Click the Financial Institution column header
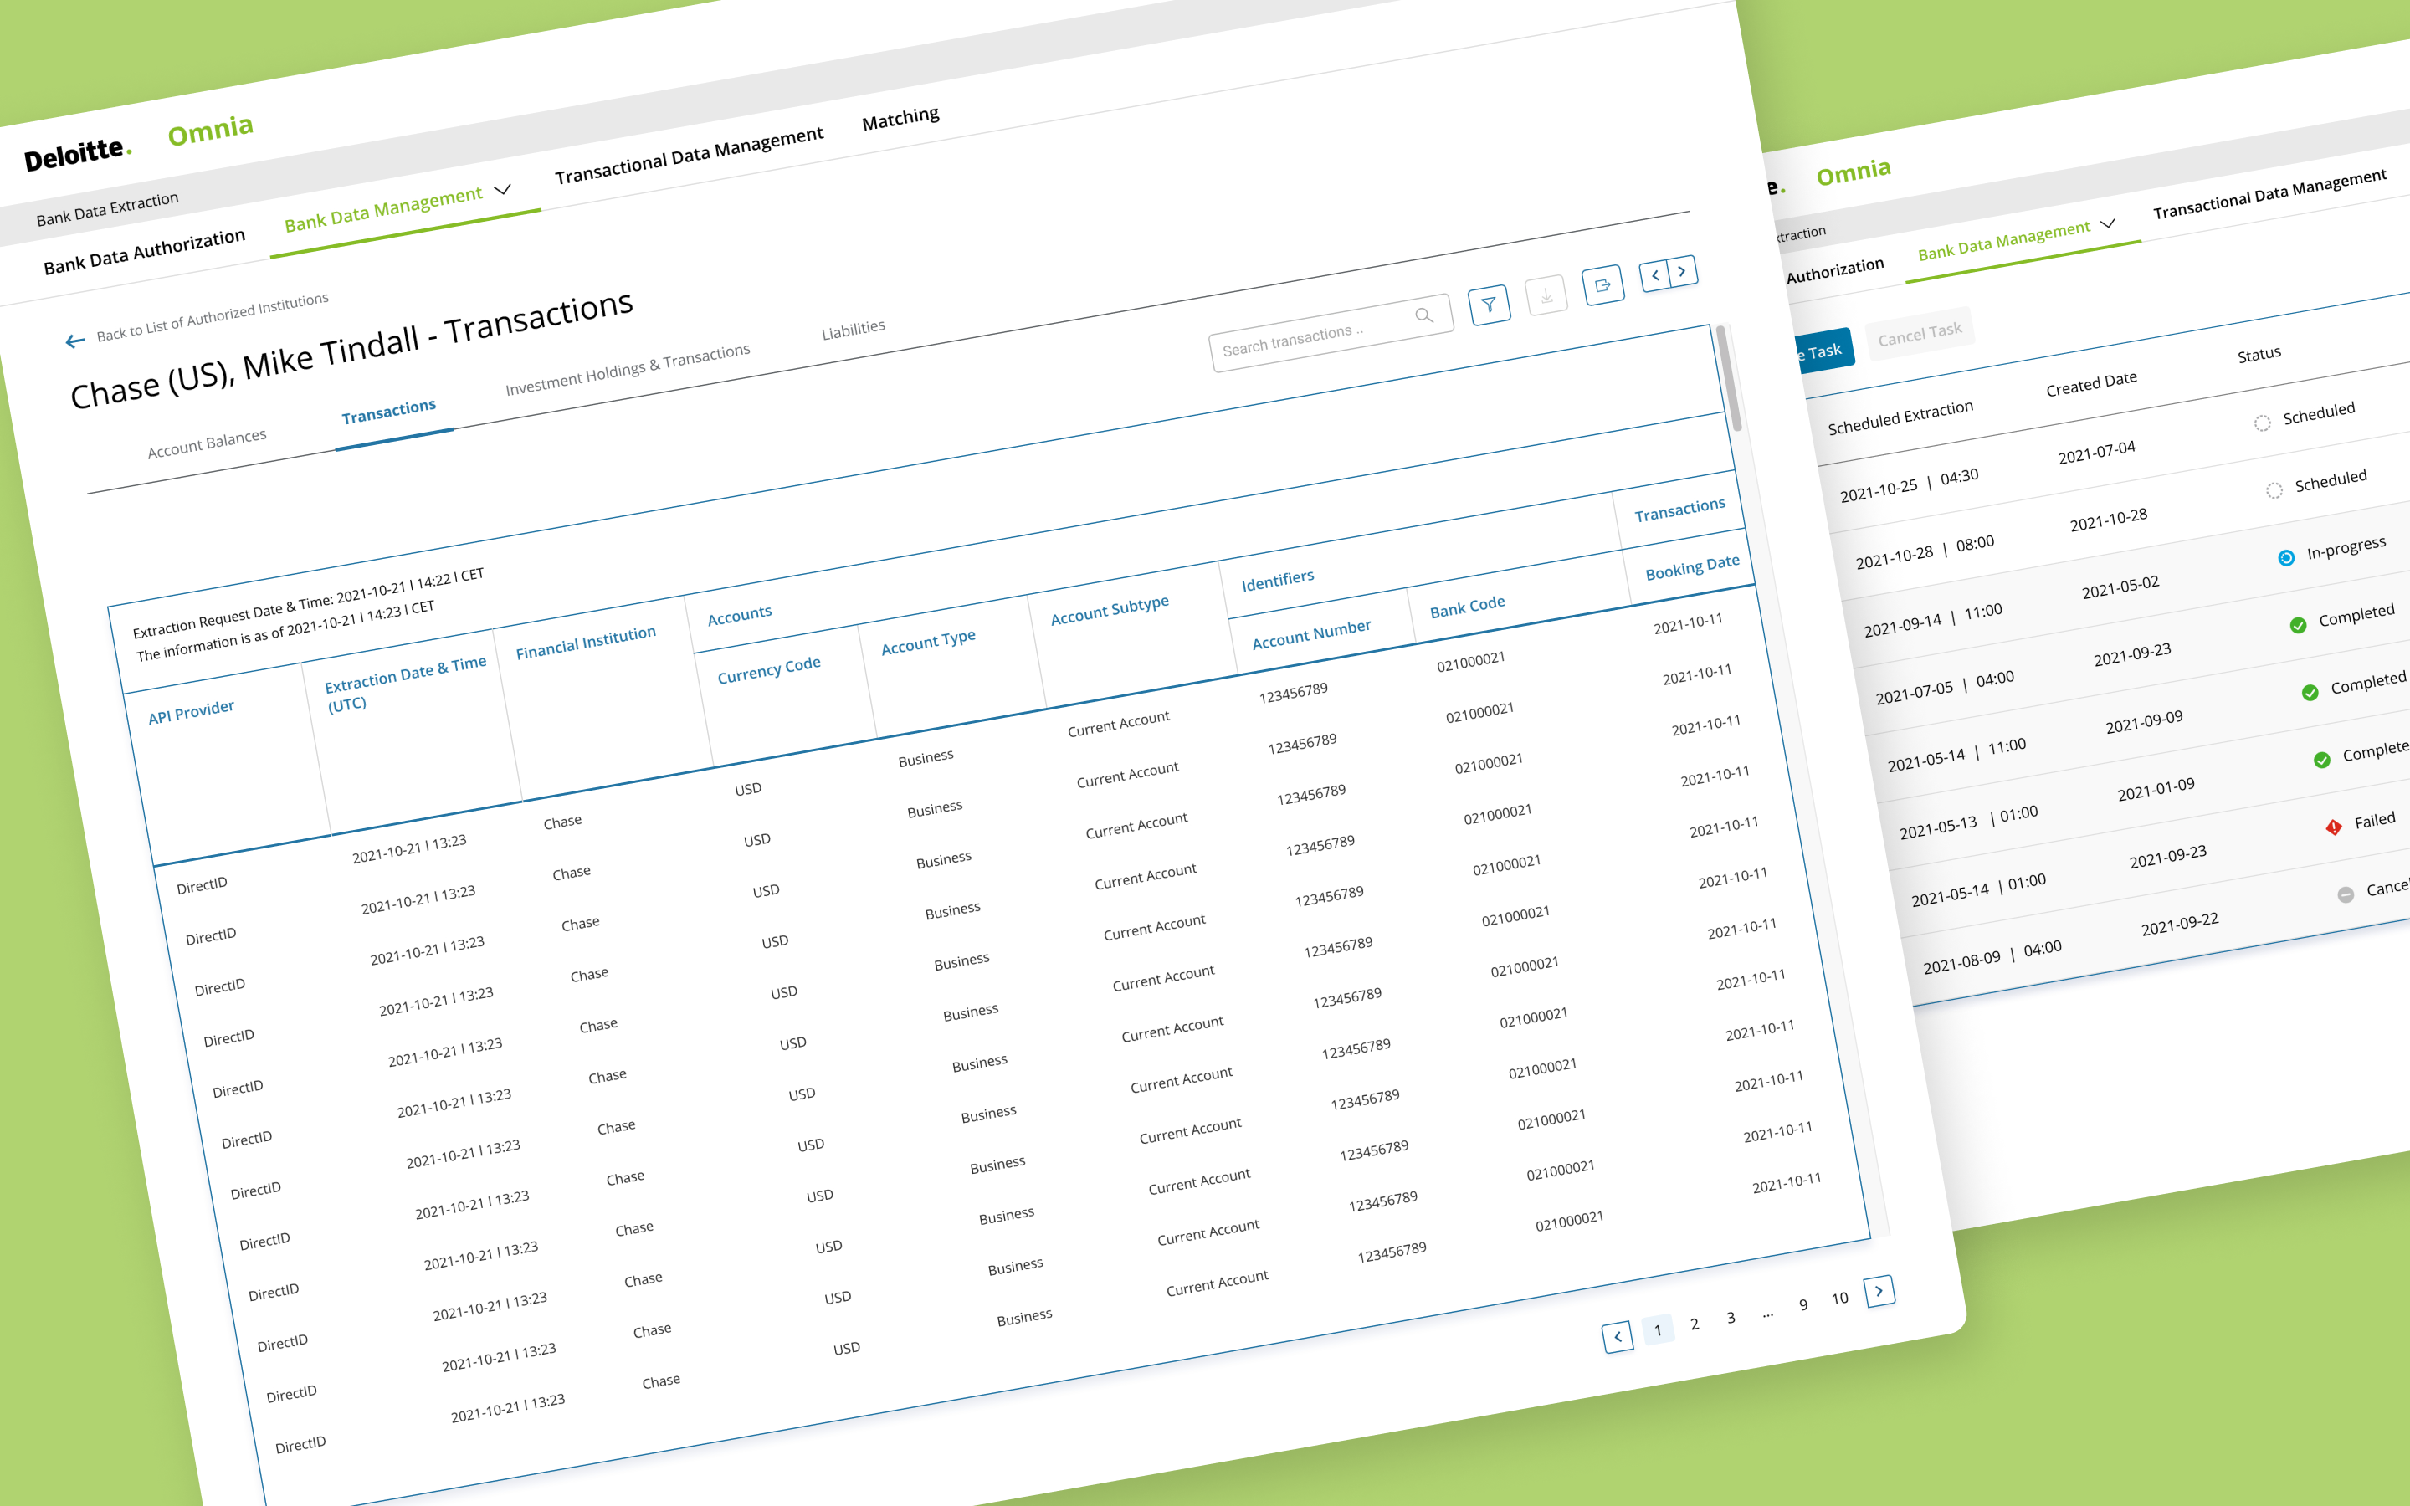The image size is (2410, 1506). coord(586,643)
